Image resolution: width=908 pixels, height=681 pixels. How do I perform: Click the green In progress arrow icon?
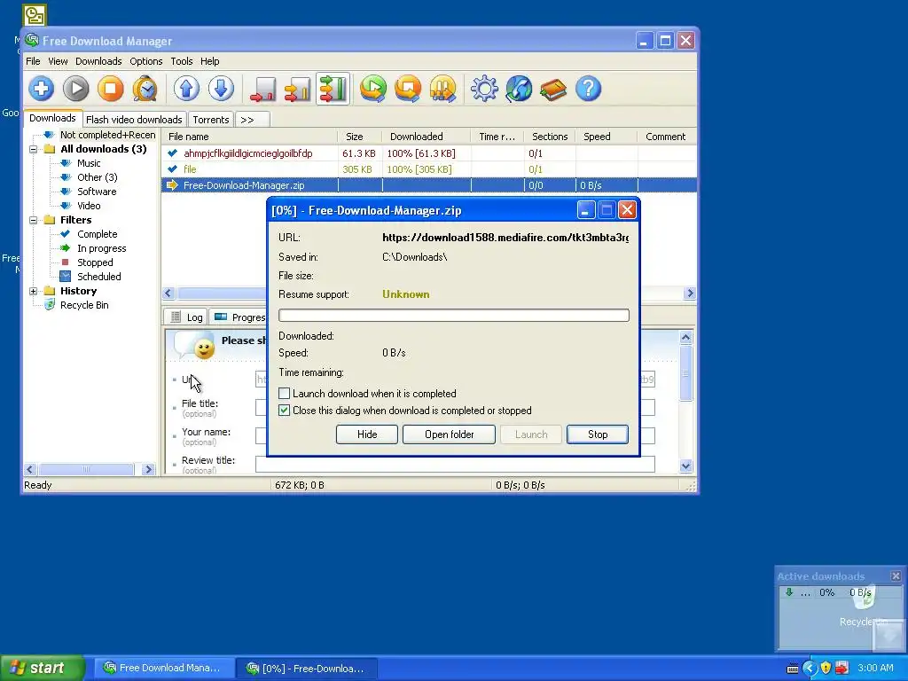(66, 248)
